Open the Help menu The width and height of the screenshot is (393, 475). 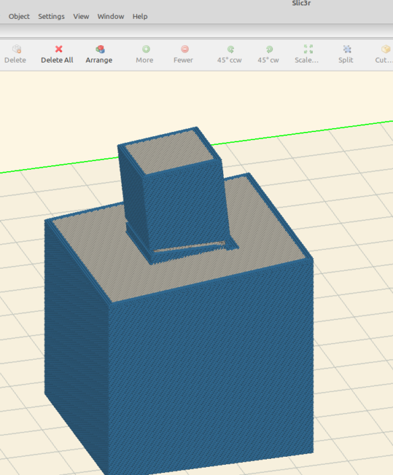(140, 16)
